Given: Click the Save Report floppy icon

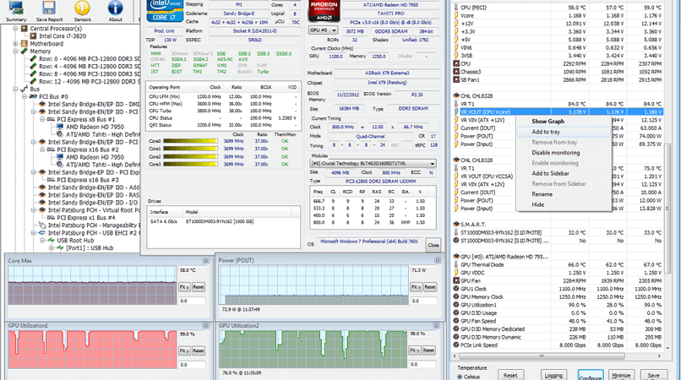Looking at the screenshot, I should click(x=49, y=8).
